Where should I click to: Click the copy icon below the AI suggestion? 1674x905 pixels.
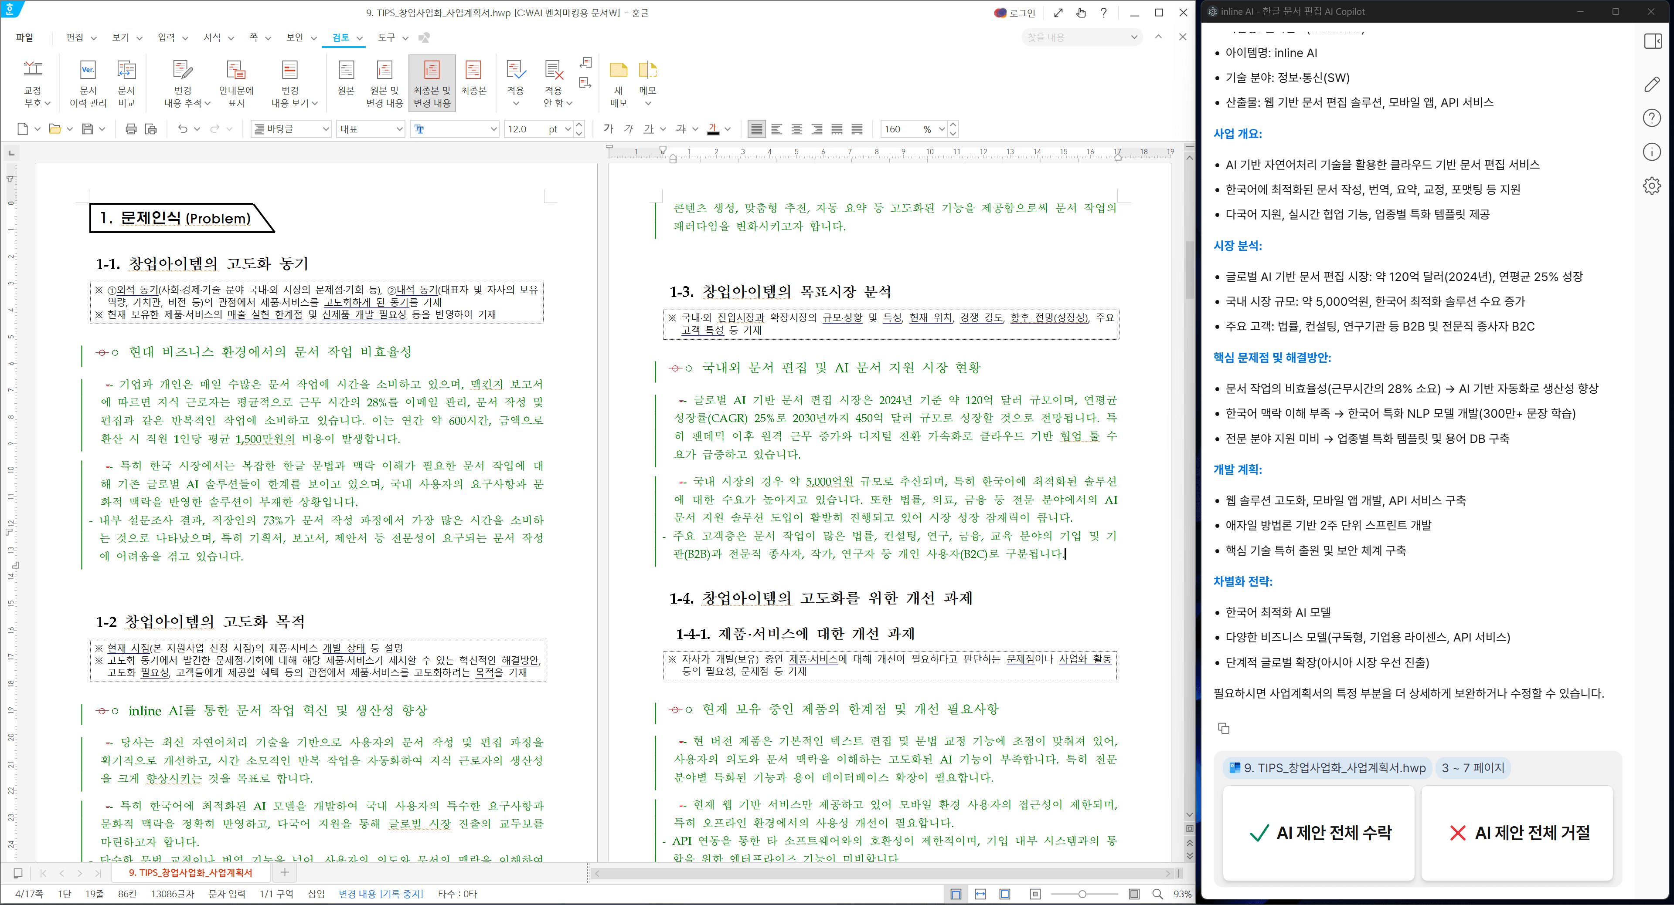coord(1224,729)
